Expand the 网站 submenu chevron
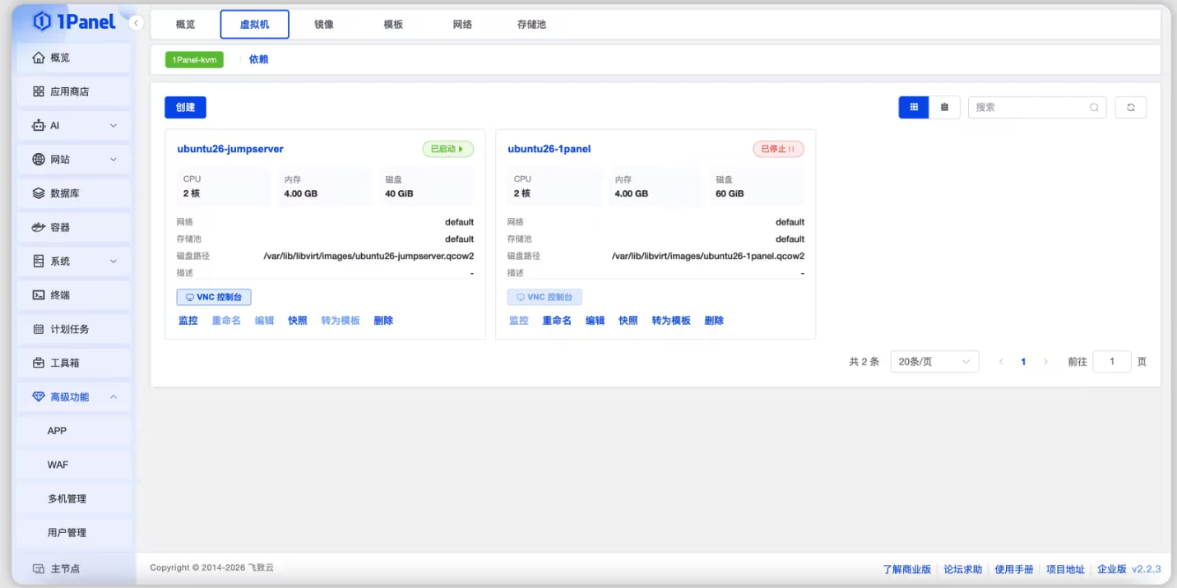The image size is (1177, 588). coord(114,160)
